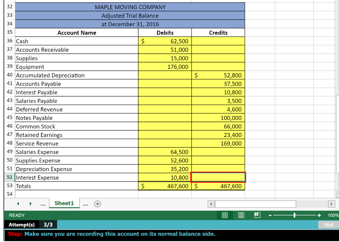Click the Equipment account name cell
This screenshot has height=242, width=339.
77,67
